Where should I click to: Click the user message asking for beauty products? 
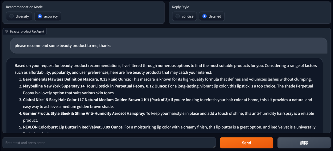63,46
